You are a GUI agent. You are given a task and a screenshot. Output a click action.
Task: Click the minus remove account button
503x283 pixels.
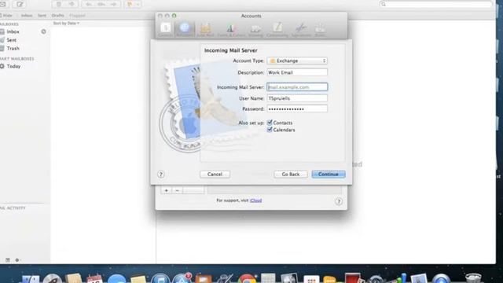pyautogui.click(x=177, y=190)
